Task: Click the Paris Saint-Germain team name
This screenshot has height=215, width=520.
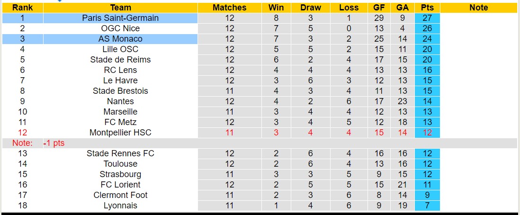Action: 120,18
